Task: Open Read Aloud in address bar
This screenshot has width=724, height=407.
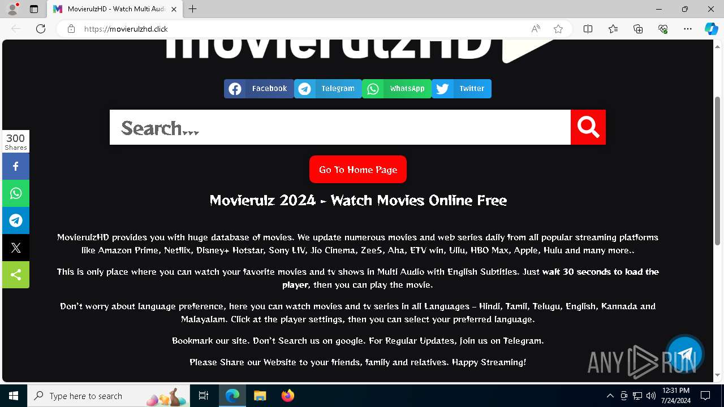Action: 536,29
